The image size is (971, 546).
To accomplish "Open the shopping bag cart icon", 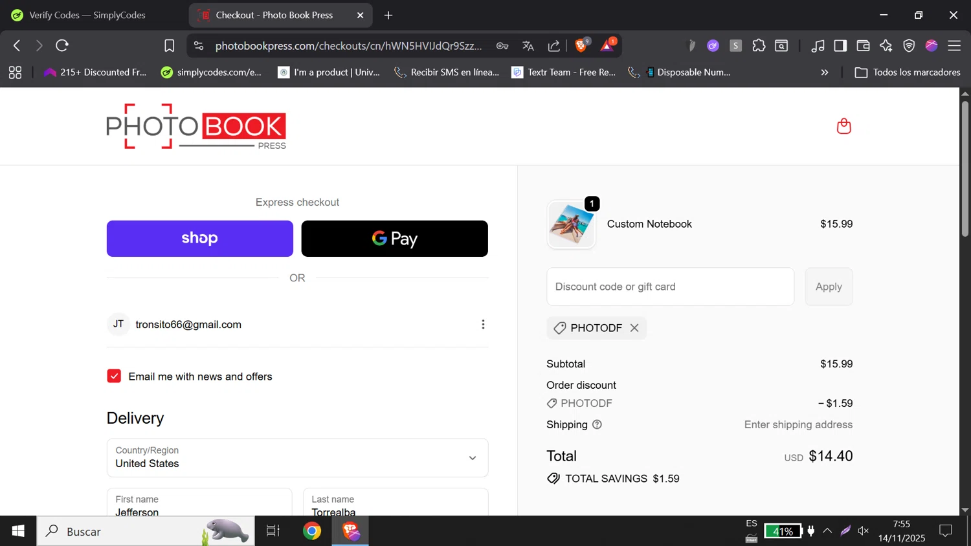I will point(843,126).
